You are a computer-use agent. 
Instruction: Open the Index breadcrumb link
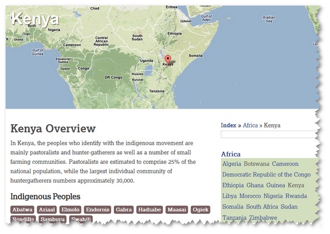pos(228,125)
